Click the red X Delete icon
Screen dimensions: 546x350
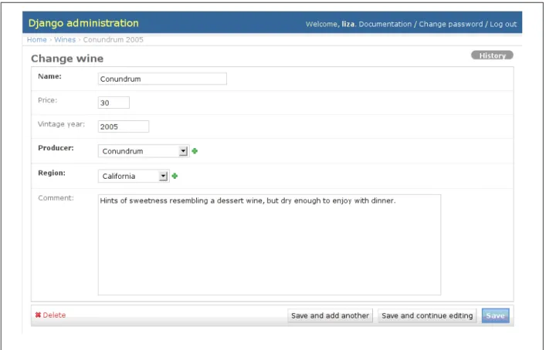point(38,315)
